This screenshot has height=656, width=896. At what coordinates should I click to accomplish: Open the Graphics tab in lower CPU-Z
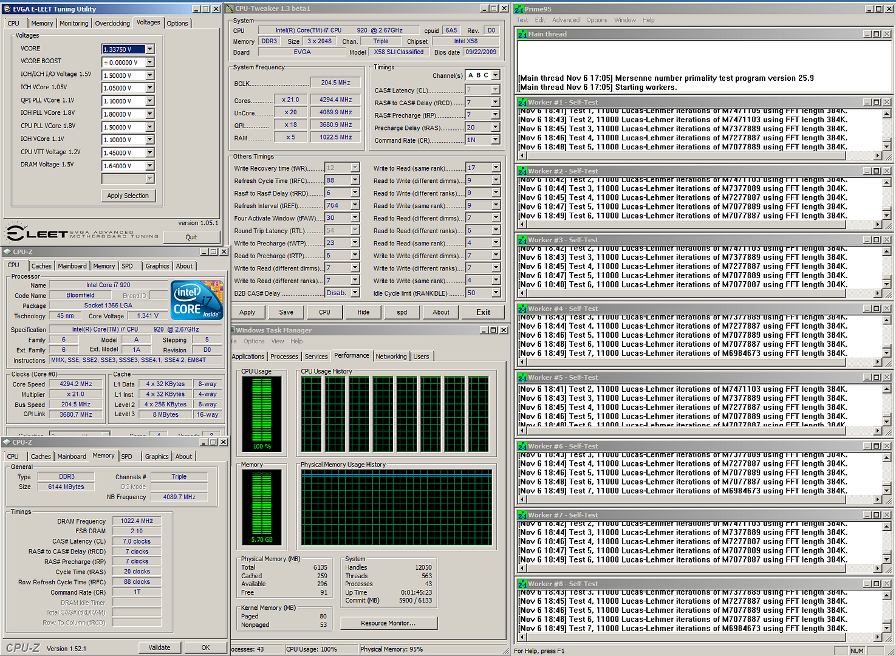click(157, 456)
